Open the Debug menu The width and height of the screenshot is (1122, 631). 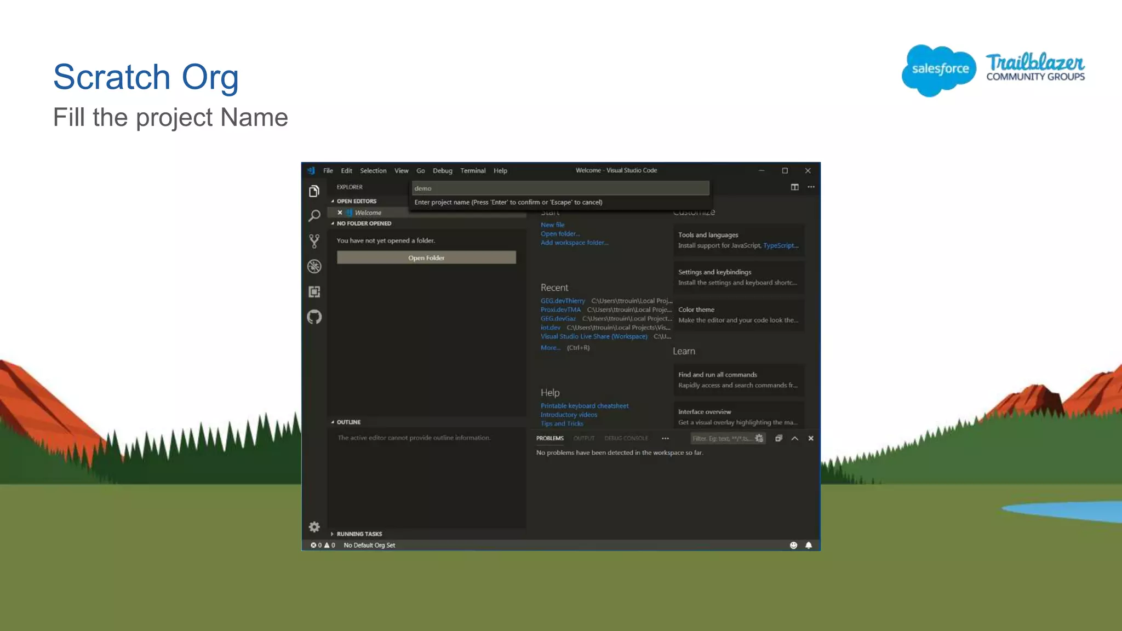click(443, 170)
